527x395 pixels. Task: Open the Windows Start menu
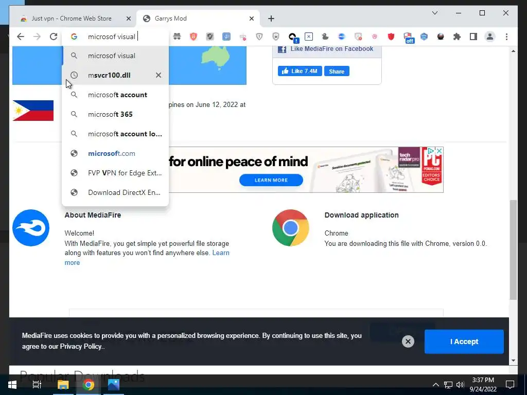[x=12, y=385]
